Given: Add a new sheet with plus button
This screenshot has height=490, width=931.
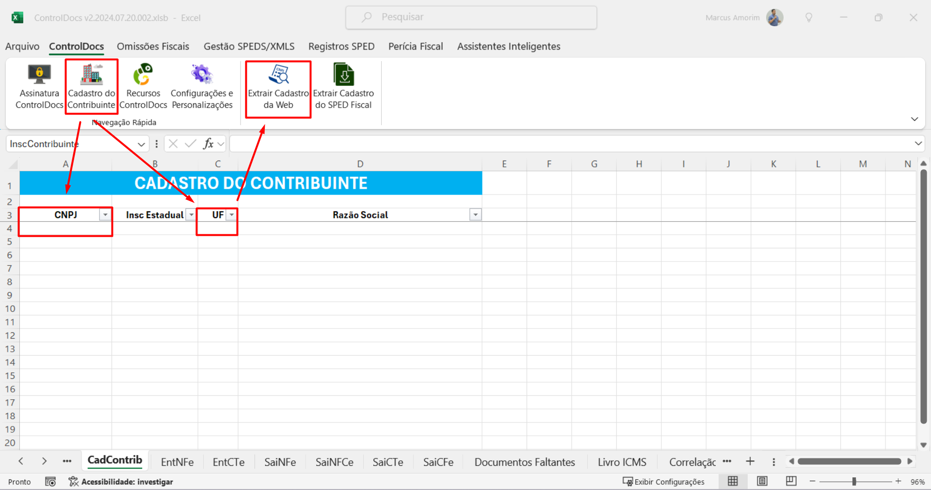Looking at the screenshot, I should coord(750,461).
